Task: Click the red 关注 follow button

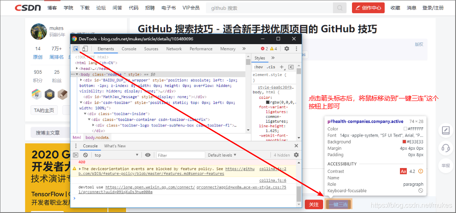Action: [314, 204]
